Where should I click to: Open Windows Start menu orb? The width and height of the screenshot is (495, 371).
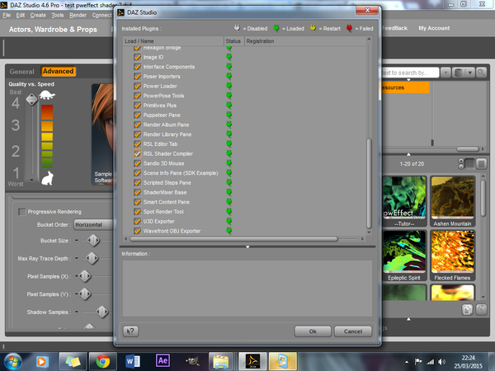point(12,361)
